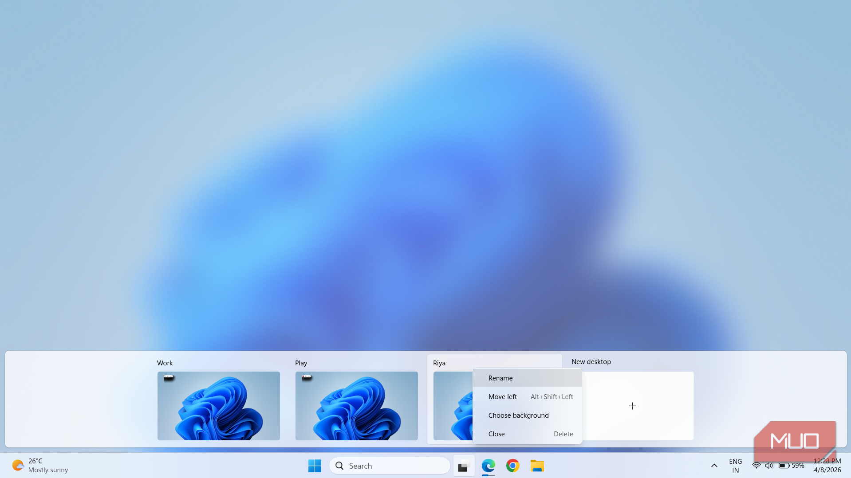The image size is (851, 478).
Task: Show hidden system tray icons
Action: pyautogui.click(x=714, y=466)
